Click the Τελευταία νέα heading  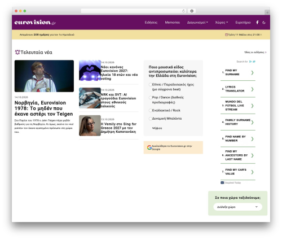[x=36, y=52]
